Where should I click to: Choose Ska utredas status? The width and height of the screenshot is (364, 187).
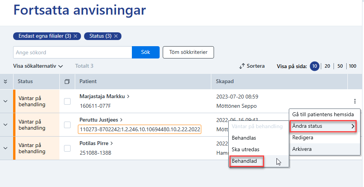[x=259, y=149]
